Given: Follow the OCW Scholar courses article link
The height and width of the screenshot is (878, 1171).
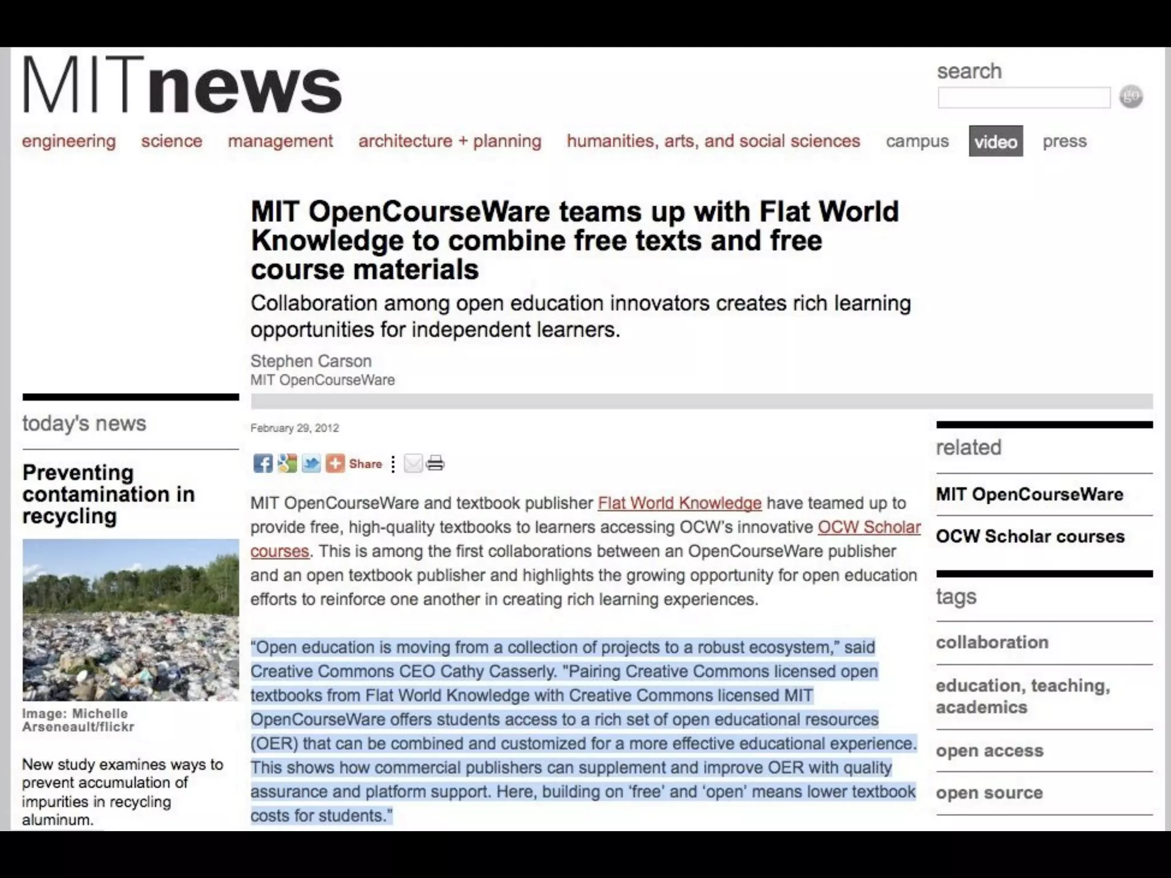Looking at the screenshot, I should click(x=869, y=527).
